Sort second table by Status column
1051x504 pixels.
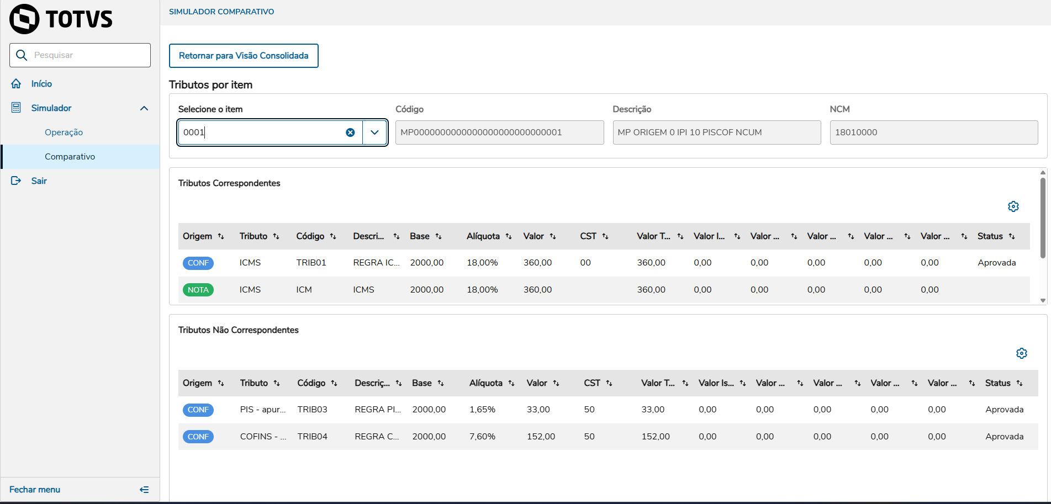pyautogui.click(x=1020, y=383)
